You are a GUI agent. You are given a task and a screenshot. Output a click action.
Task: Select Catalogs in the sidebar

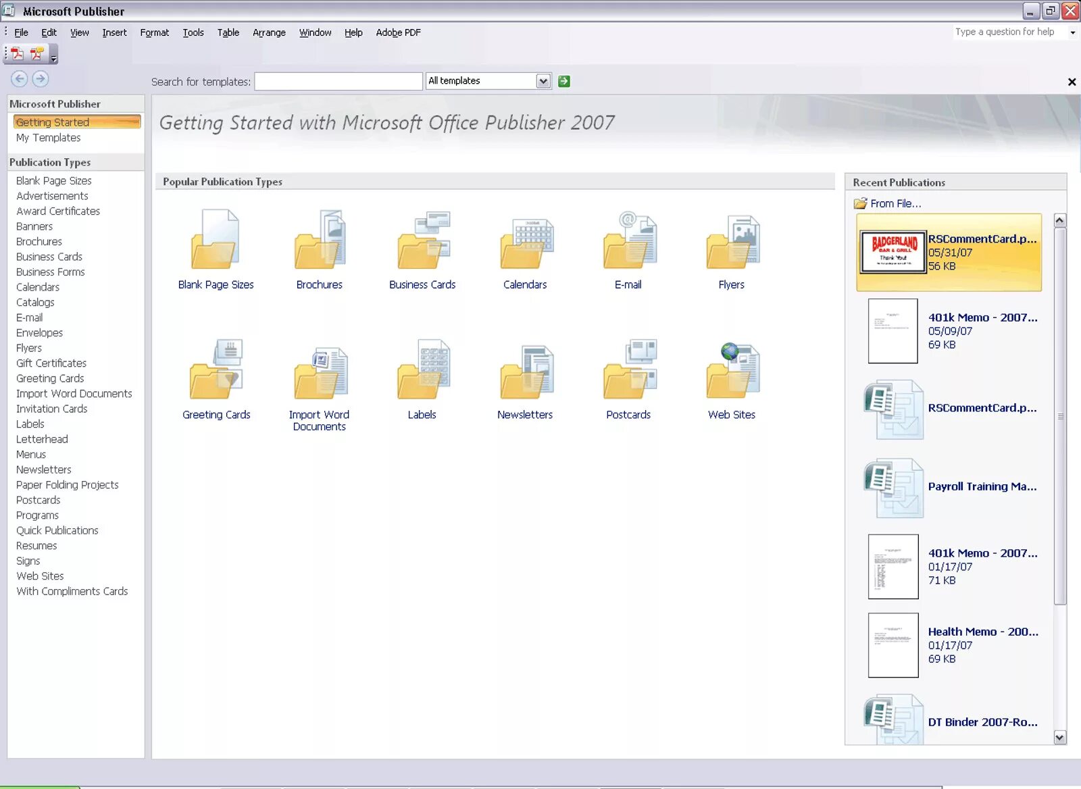click(x=35, y=303)
